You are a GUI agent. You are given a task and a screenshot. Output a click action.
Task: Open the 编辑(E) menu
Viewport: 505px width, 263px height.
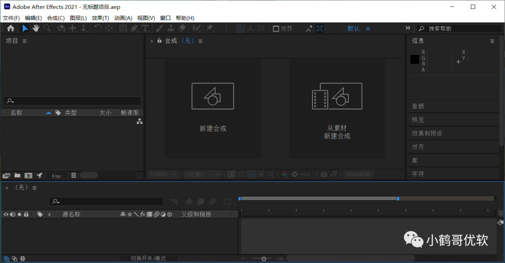tap(34, 18)
